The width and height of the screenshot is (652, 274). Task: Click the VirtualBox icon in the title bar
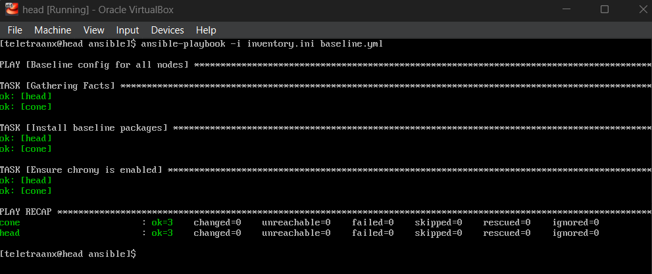tap(11, 10)
